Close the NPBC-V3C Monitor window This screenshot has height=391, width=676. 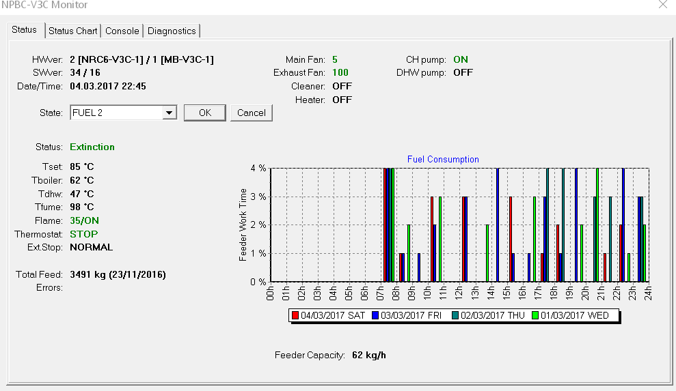point(662,5)
